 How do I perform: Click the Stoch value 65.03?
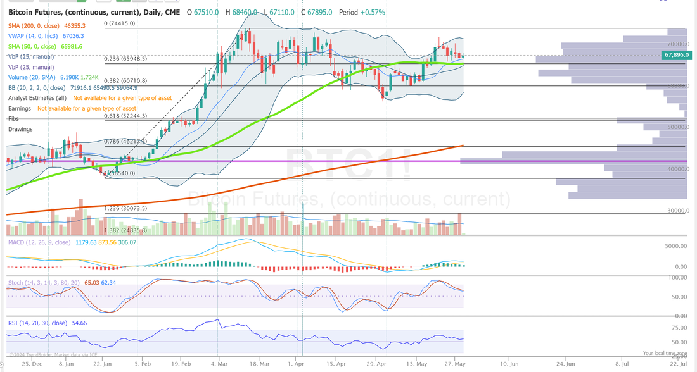click(x=92, y=283)
